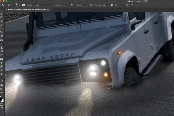
Task: Switch to the Swampcar.psd document tab
Action: coord(29,10)
